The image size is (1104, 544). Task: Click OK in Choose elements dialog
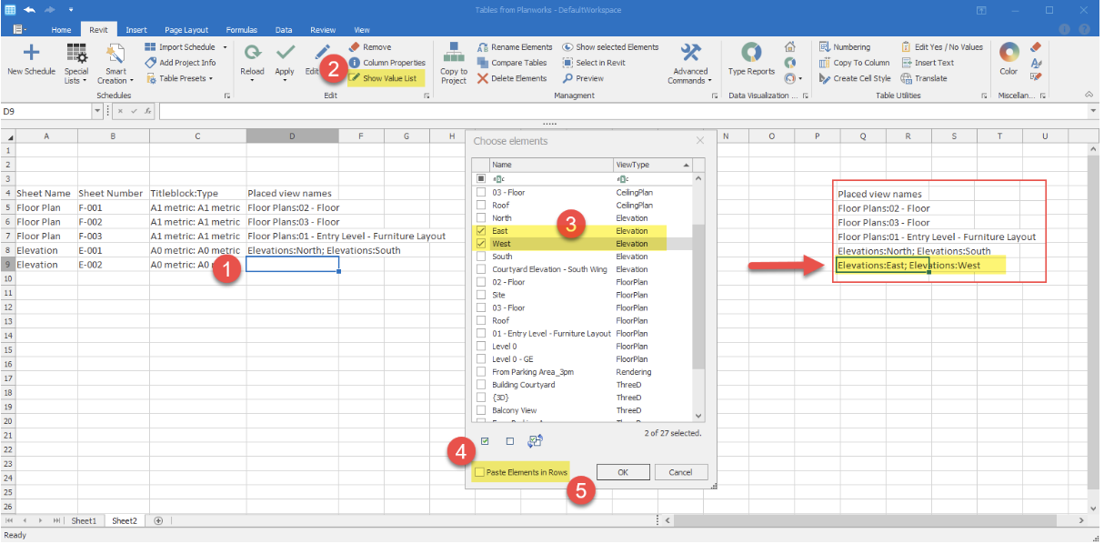(622, 472)
